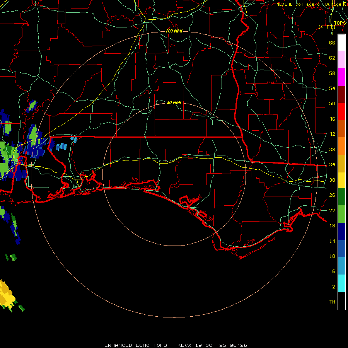Screen dimensions: 348x348
Task: Click legend value "14"
Action: click(332, 241)
